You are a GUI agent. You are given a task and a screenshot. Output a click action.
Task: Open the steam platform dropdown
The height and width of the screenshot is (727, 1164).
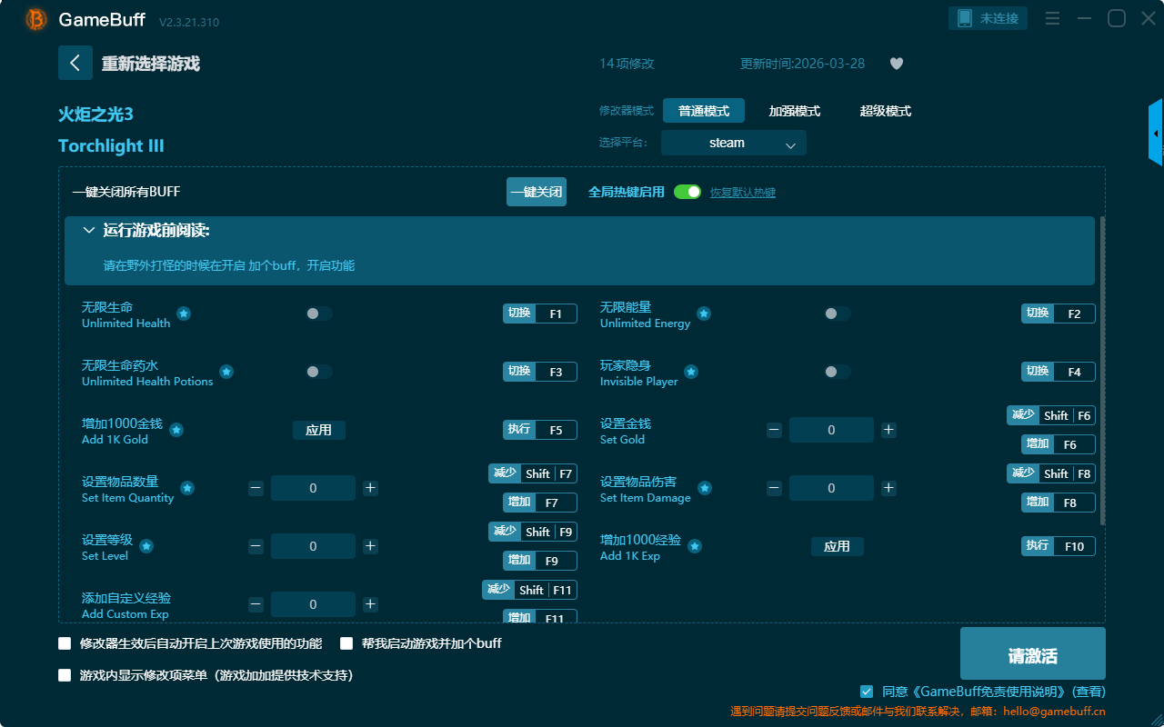point(733,143)
